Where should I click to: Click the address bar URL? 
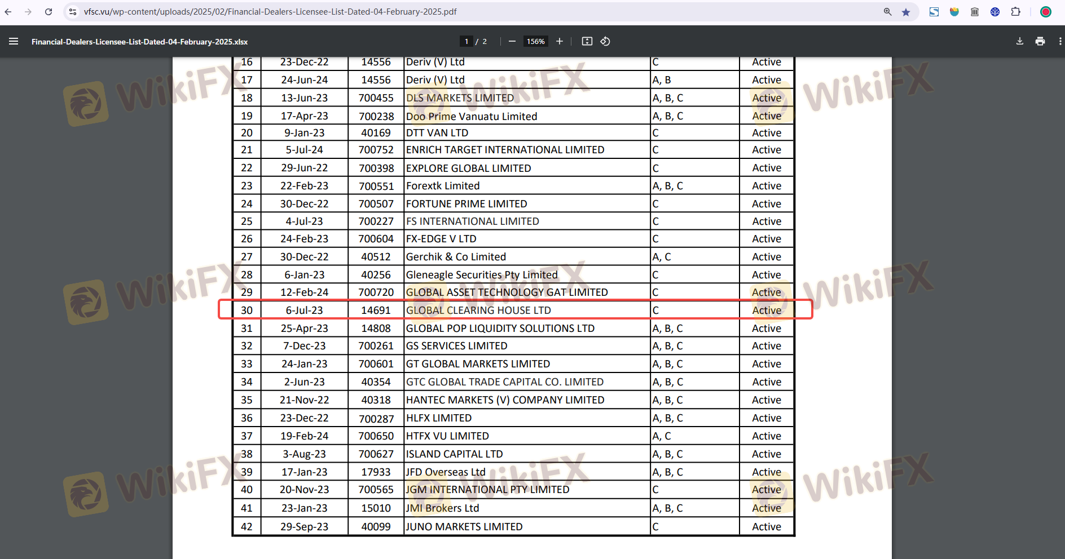271,12
